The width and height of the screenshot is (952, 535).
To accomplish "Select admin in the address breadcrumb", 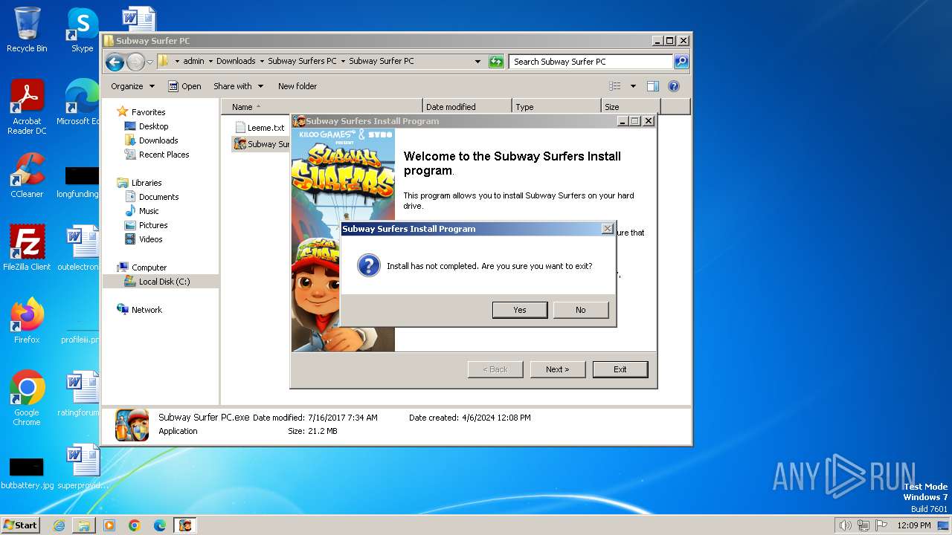I will pos(193,62).
